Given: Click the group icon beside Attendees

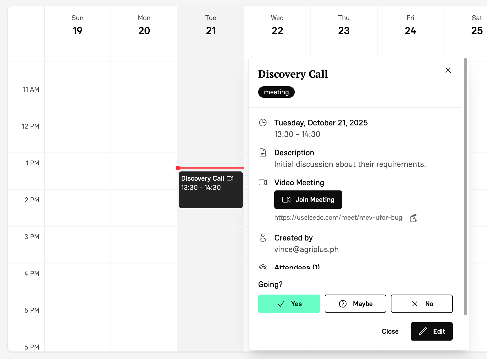Looking at the screenshot, I should click(x=263, y=267).
